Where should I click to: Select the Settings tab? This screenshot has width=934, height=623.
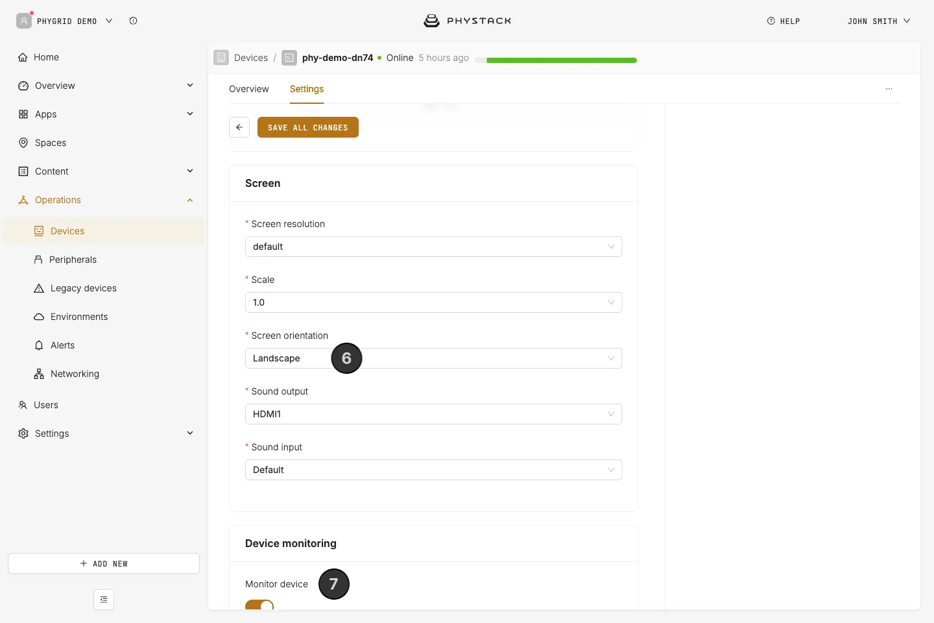[307, 89]
